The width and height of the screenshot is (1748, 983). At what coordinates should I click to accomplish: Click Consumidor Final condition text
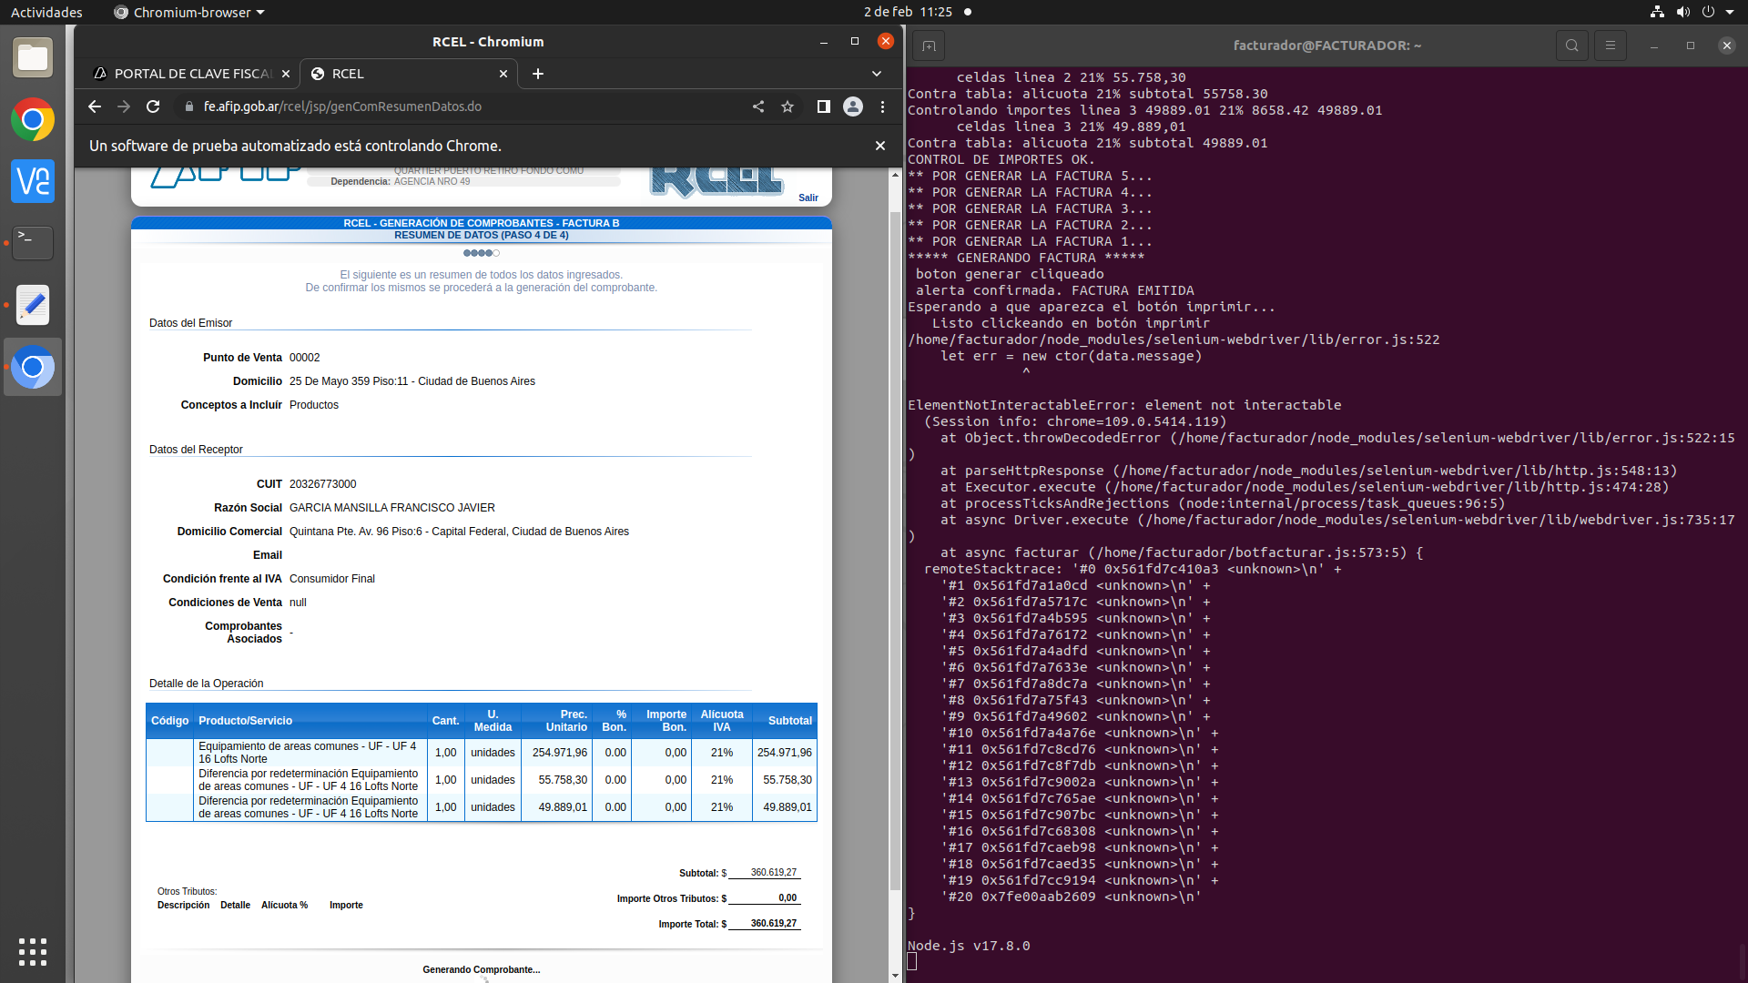[332, 579]
